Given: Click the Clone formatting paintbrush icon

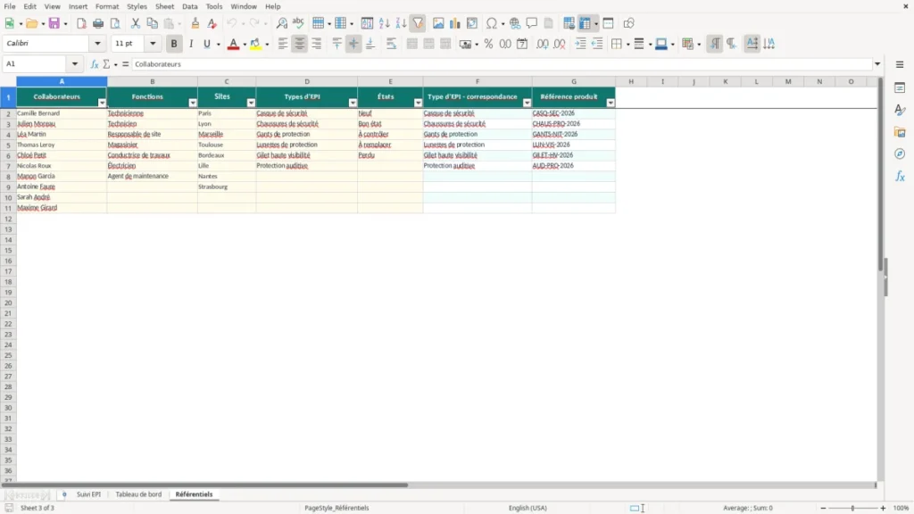Looking at the screenshot, I should 195,23.
